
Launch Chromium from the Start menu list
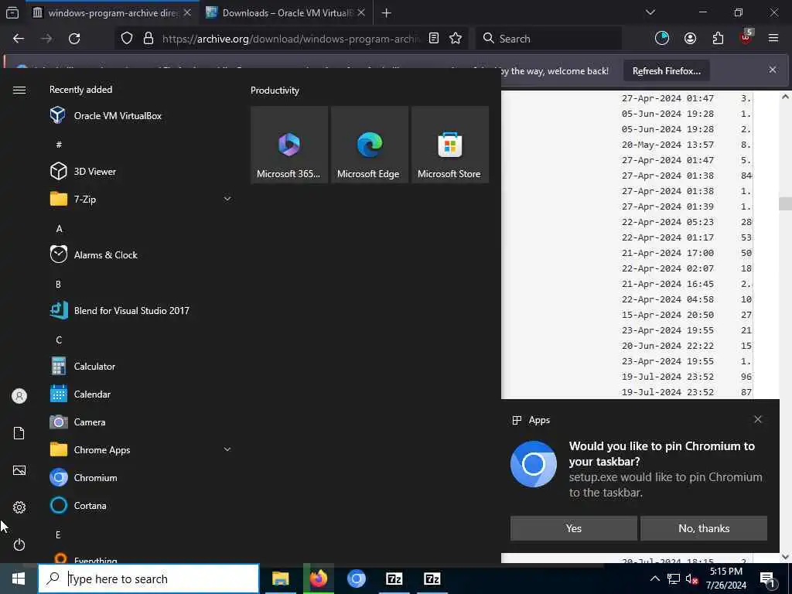[84, 477]
